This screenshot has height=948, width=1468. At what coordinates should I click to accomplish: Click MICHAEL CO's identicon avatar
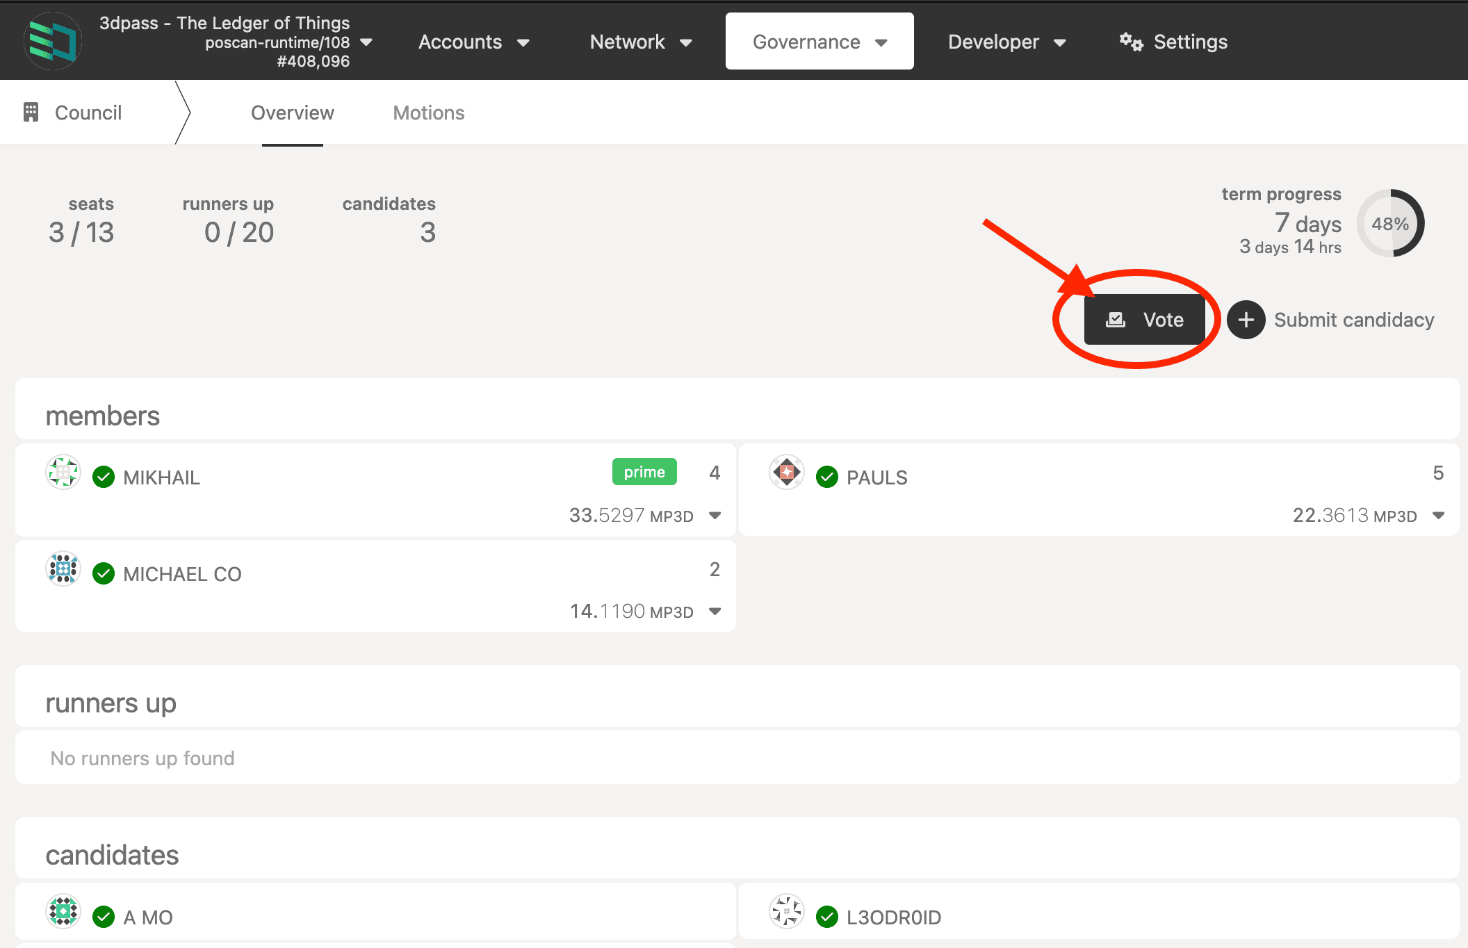pos(63,569)
